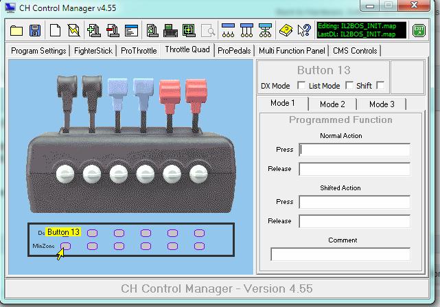Click the Normal Action Release field
The image size is (440, 307).
(x=354, y=169)
